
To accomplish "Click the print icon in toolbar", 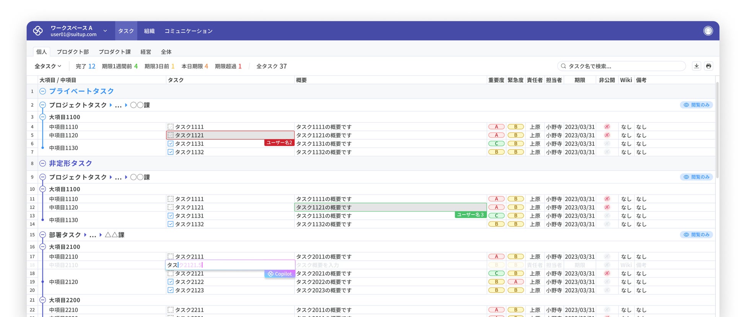I will 709,66.
